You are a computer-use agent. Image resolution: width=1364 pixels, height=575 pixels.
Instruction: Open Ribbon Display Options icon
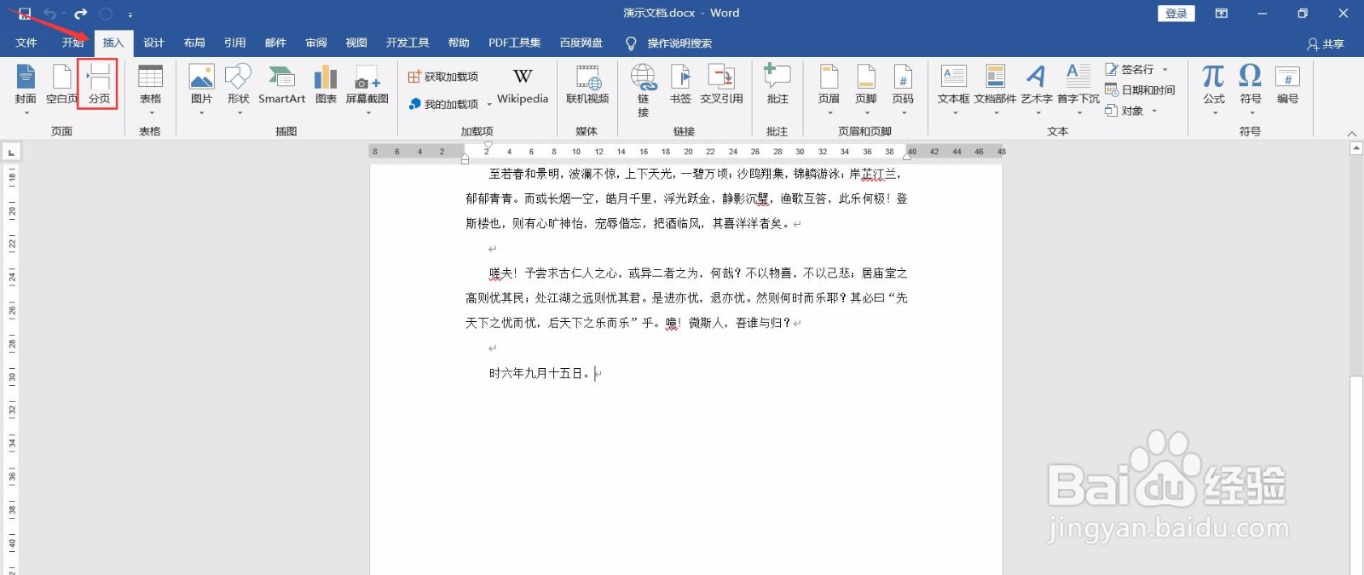(1222, 14)
